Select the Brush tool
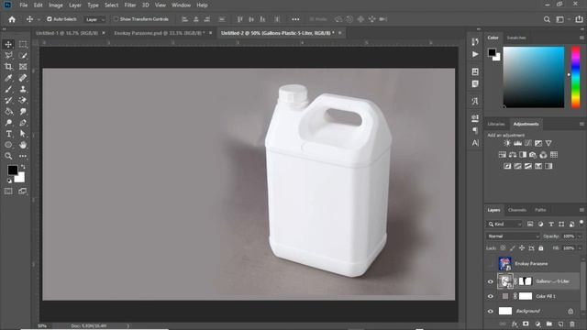Viewport: 587px width, 330px height. click(x=8, y=89)
